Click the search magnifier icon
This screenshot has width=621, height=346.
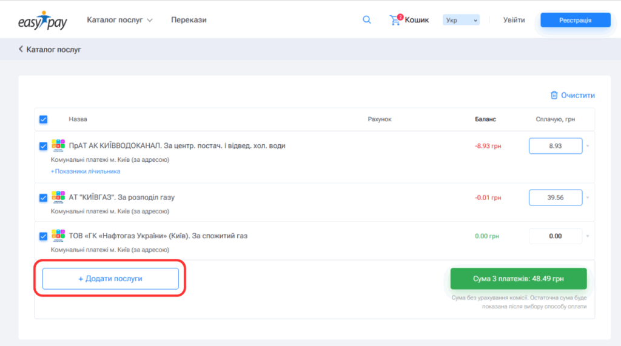point(367,20)
